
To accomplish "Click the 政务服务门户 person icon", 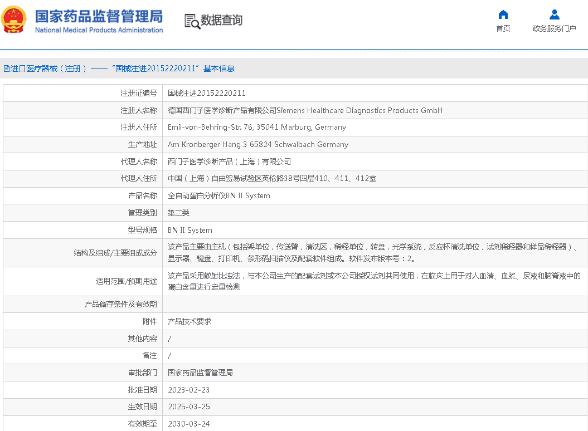I will click(x=554, y=14).
